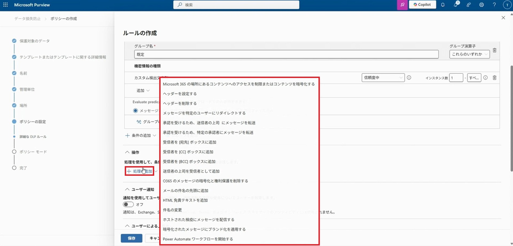Click info icon next to 信頼度中

point(409,78)
